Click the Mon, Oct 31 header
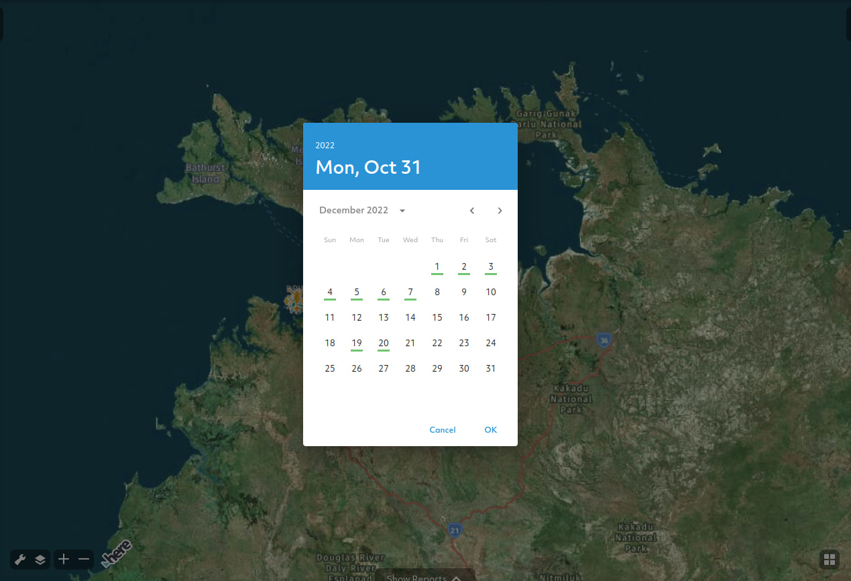This screenshot has height=581, width=851. [x=367, y=167]
